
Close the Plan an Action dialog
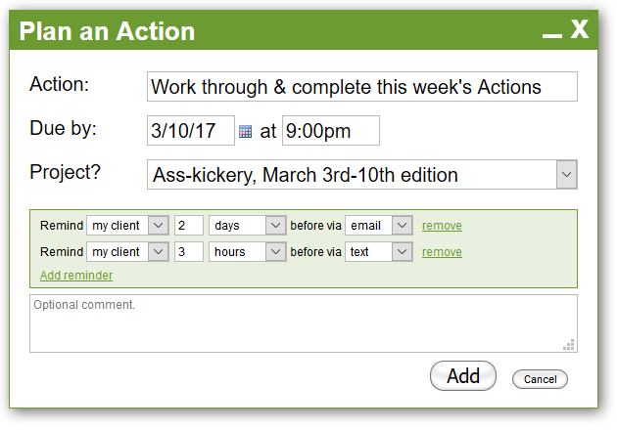580,29
